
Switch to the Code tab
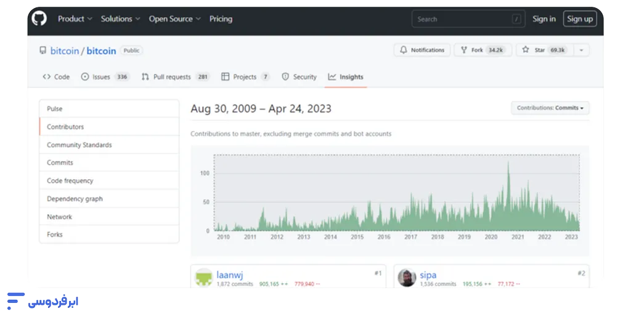56,77
